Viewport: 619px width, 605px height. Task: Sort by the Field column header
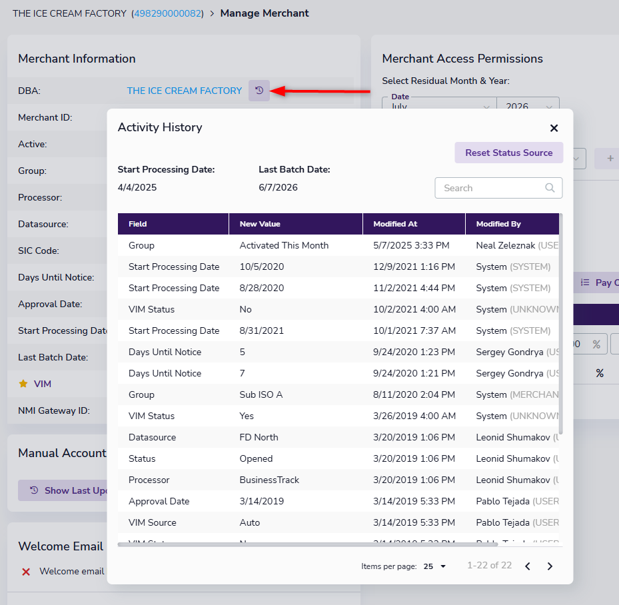click(173, 224)
